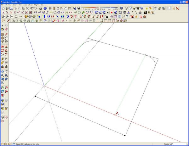Toggle X-Ray face style
The width and height of the screenshot is (189, 146).
[122, 8]
